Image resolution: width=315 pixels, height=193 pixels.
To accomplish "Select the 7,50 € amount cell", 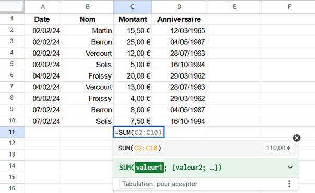I will click(132, 121).
